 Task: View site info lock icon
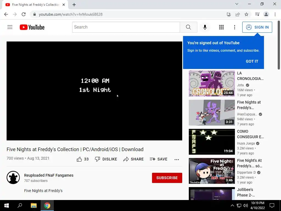coord(35,14)
